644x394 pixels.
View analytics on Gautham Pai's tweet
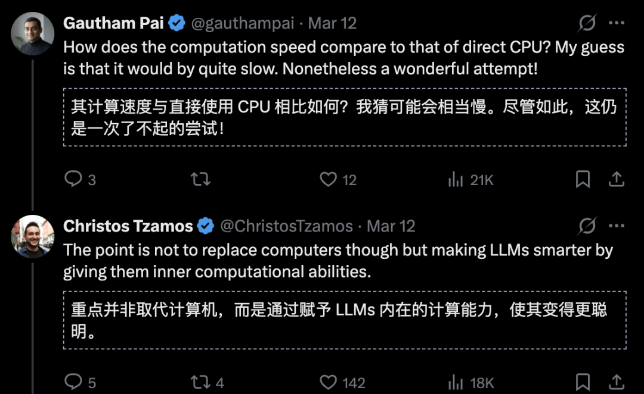[x=456, y=179]
